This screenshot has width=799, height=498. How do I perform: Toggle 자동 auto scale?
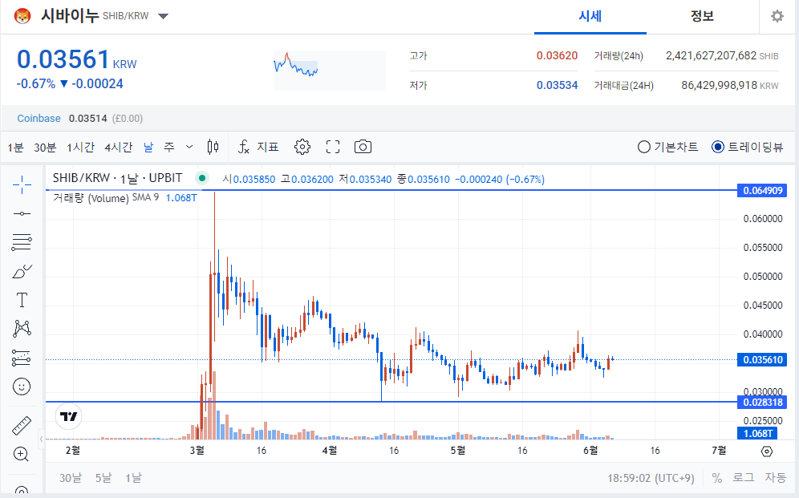point(775,478)
